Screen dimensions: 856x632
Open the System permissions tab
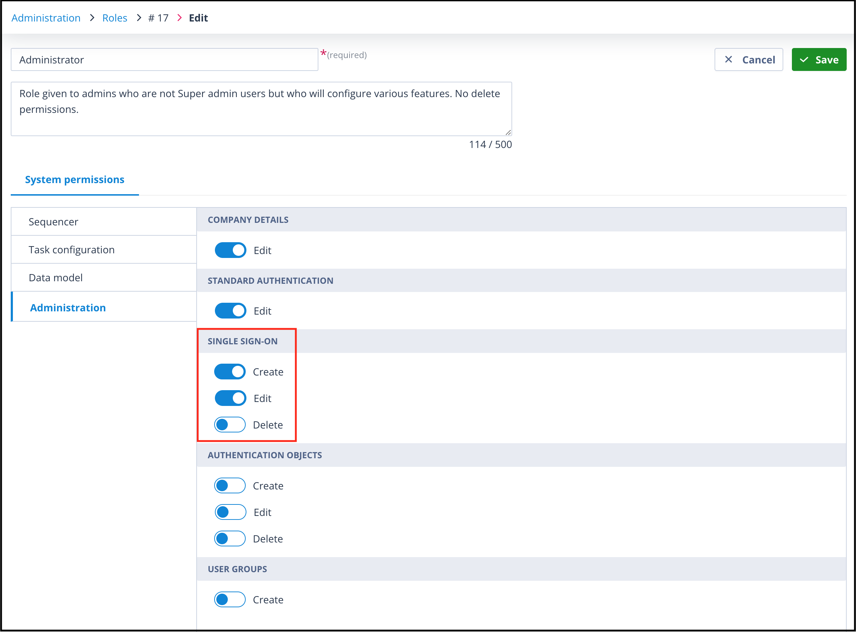pos(74,179)
